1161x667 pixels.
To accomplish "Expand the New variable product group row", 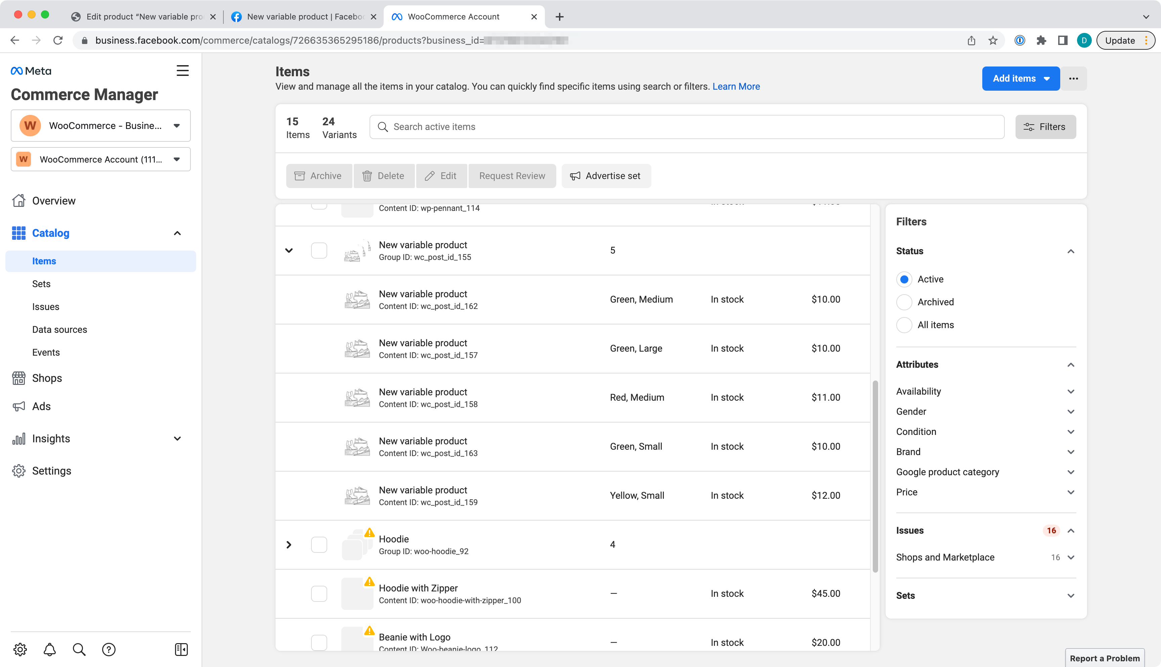I will pyautogui.click(x=290, y=250).
